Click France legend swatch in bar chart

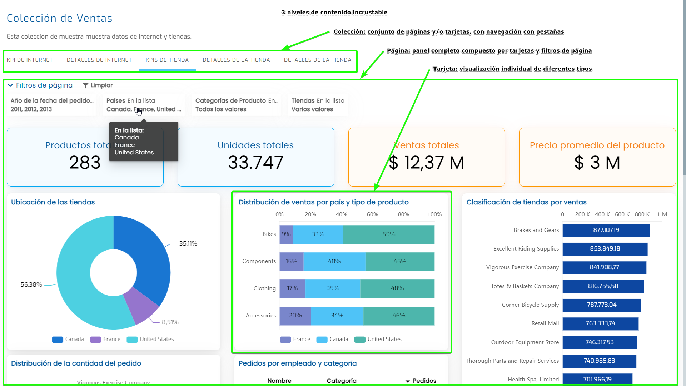285,340
